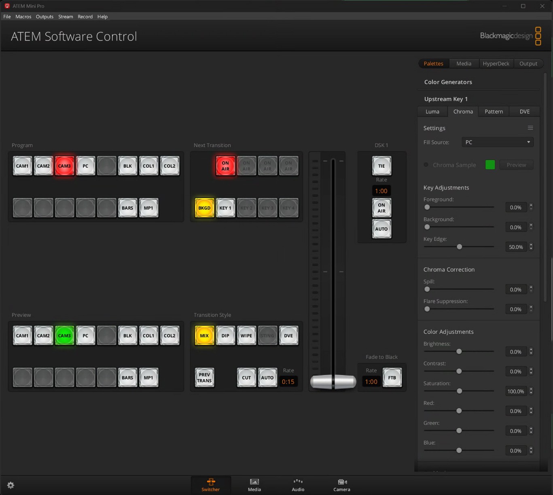
Task: Select PC on the Program bus
Action: pos(85,166)
